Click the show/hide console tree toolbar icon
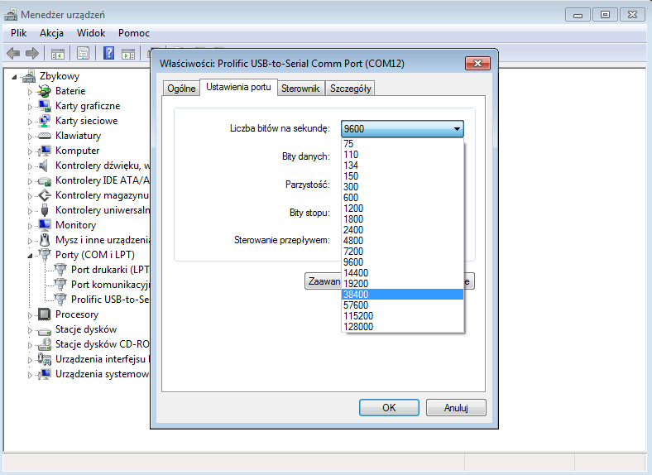Screen dimensions: 652x475 click(58, 54)
